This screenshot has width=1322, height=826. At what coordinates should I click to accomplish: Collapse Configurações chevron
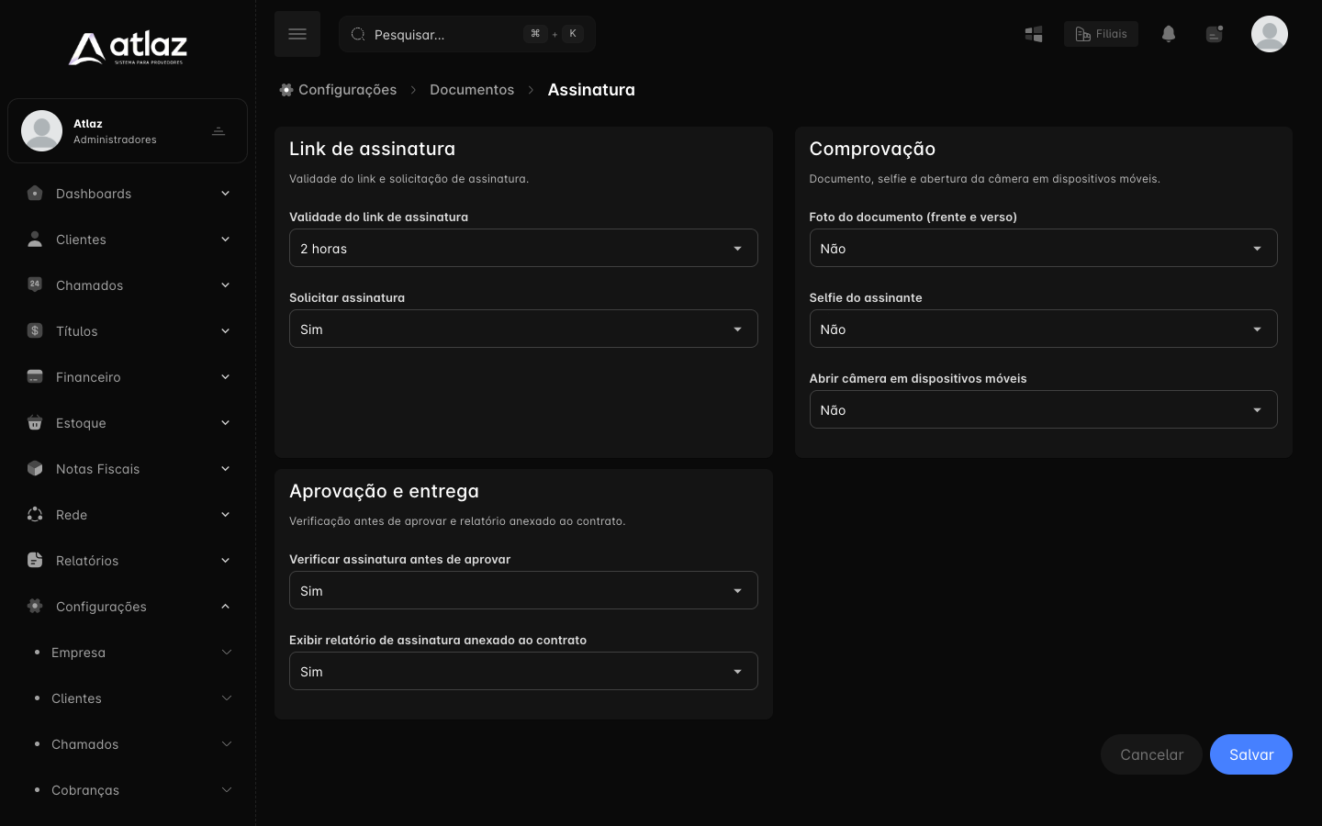[225, 606]
